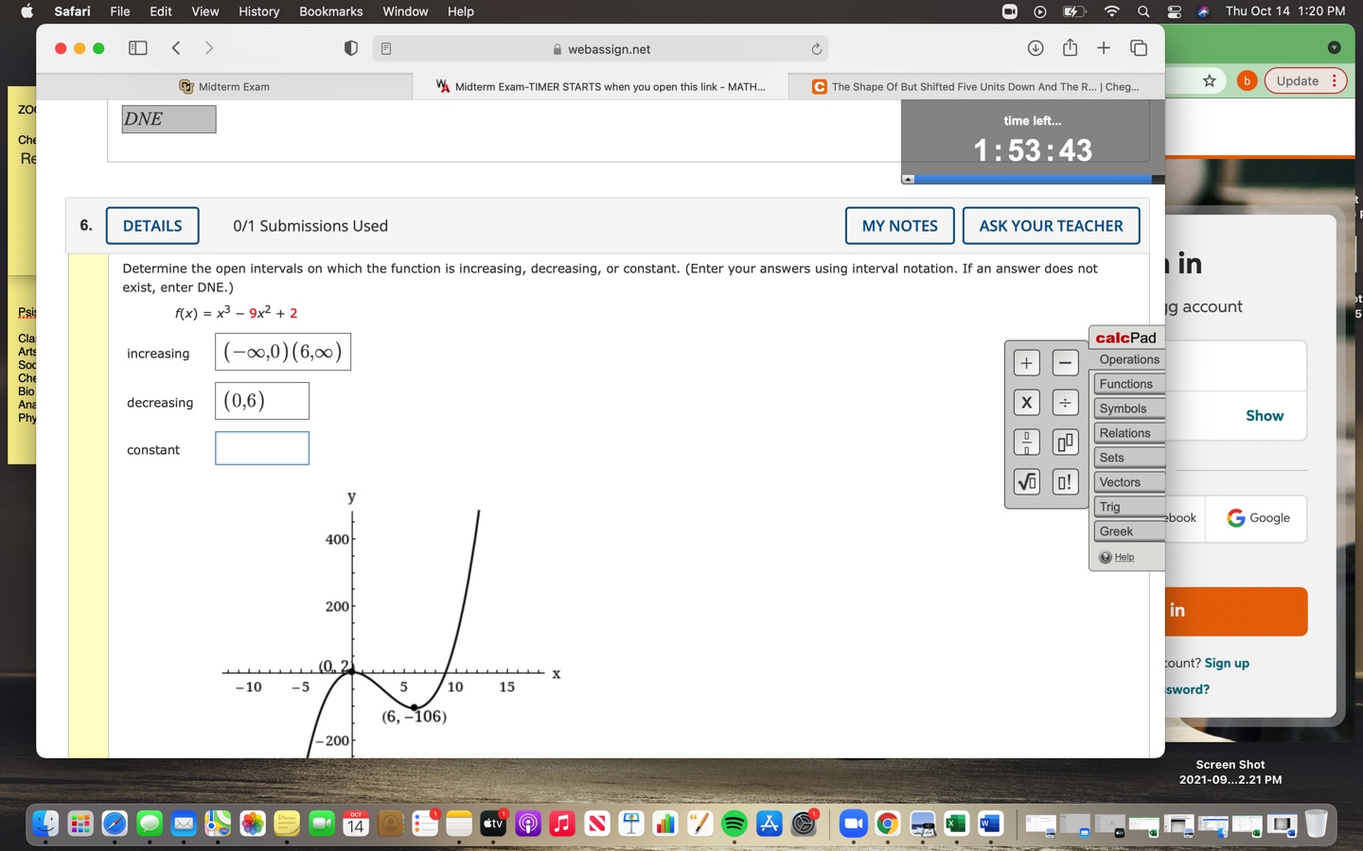Reload the webassign.net page
1363x851 pixels.
(816, 49)
